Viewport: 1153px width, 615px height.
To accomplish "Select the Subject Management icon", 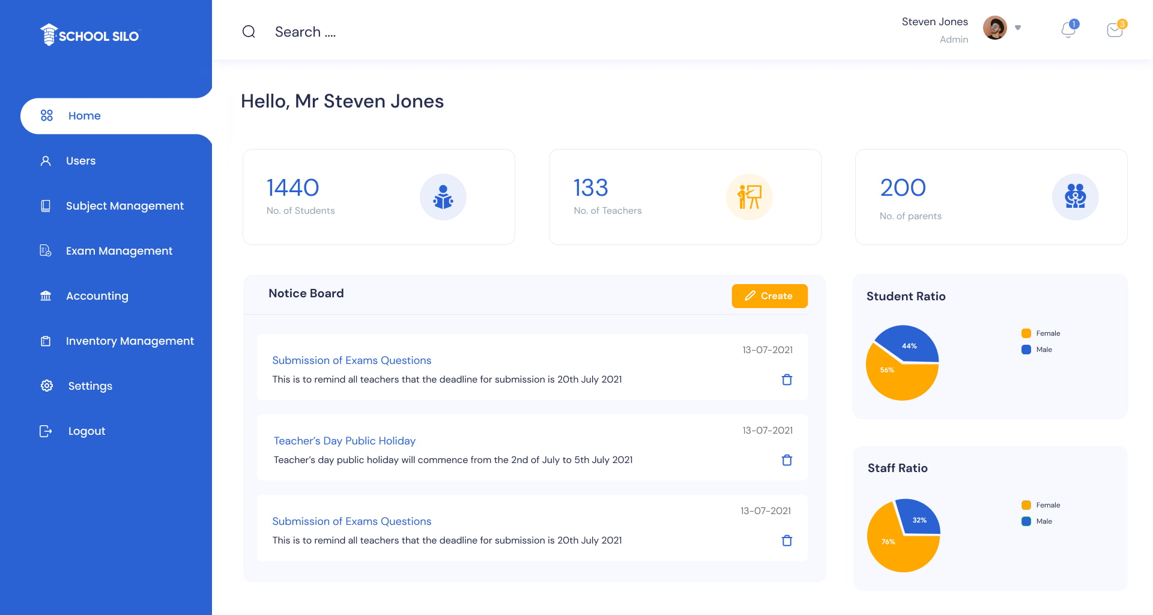I will click(46, 205).
